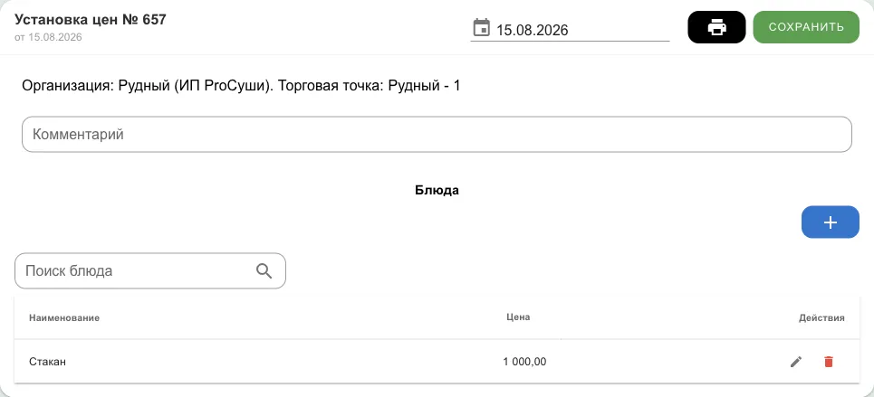Delete the Стакан row with trash icon
874x397 pixels.
coord(829,362)
